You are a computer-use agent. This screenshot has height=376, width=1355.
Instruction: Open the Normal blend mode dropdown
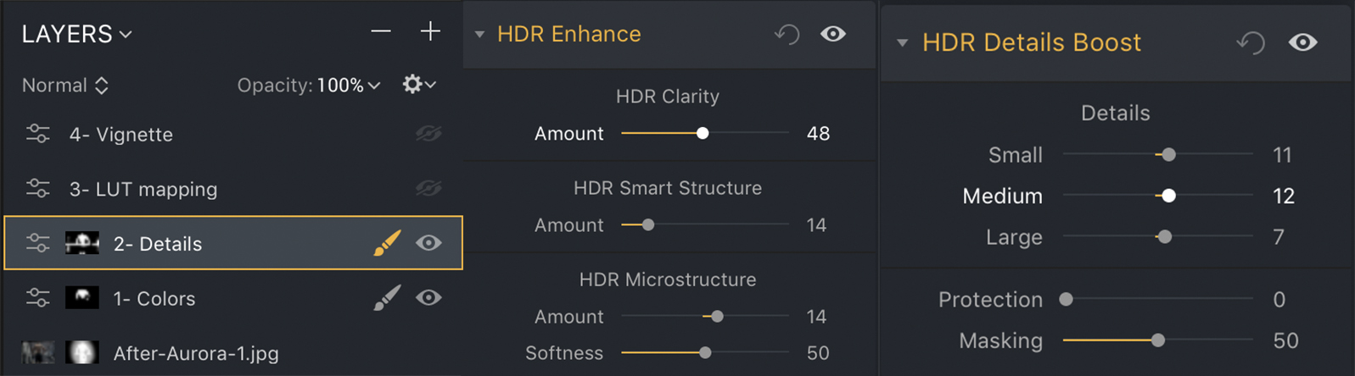[x=65, y=86]
